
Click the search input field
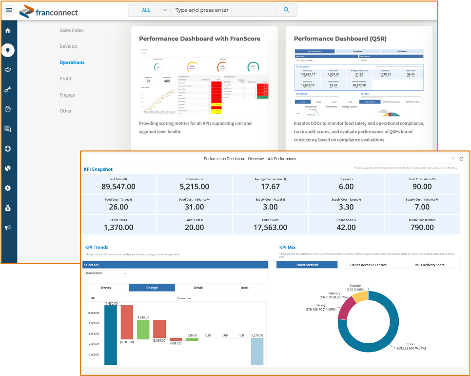(223, 10)
